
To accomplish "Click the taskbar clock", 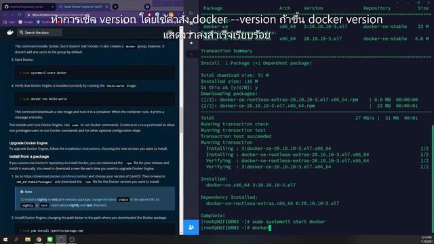I will pos(427,239).
